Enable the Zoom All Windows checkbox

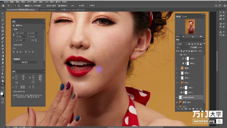coord(45,6)
